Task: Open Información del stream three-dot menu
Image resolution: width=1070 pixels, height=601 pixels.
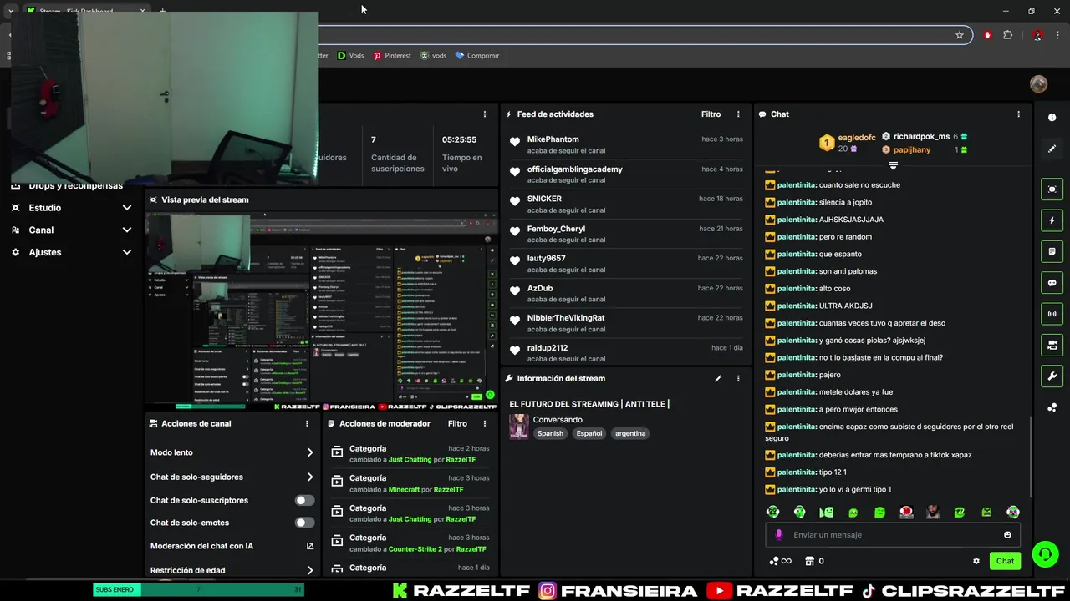Action: (738, 378)
